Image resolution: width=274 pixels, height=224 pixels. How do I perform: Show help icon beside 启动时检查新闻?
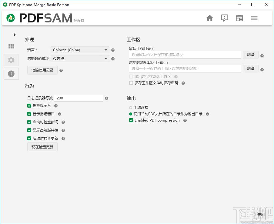63,122
